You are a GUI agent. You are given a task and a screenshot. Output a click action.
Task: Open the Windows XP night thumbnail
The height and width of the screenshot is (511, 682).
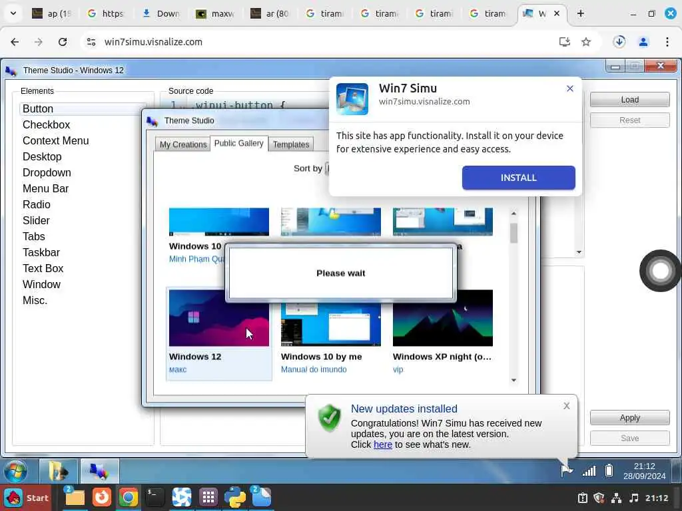[x=443, y=318]
